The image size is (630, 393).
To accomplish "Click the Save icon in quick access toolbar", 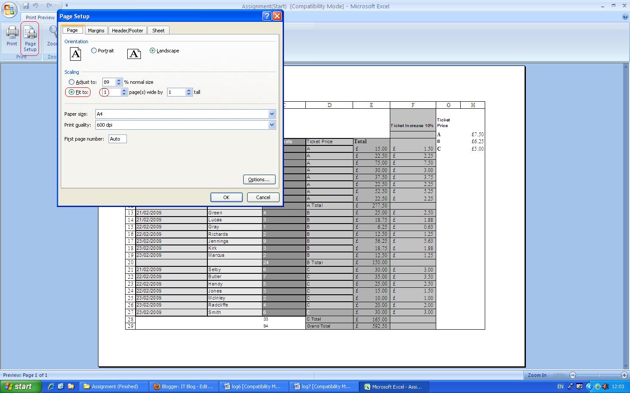I will 26,6.
